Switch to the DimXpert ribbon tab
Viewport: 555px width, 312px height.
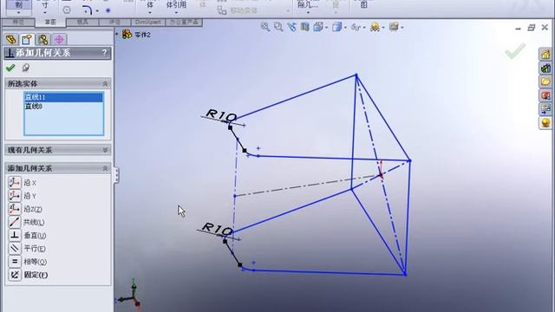(148, 22)
